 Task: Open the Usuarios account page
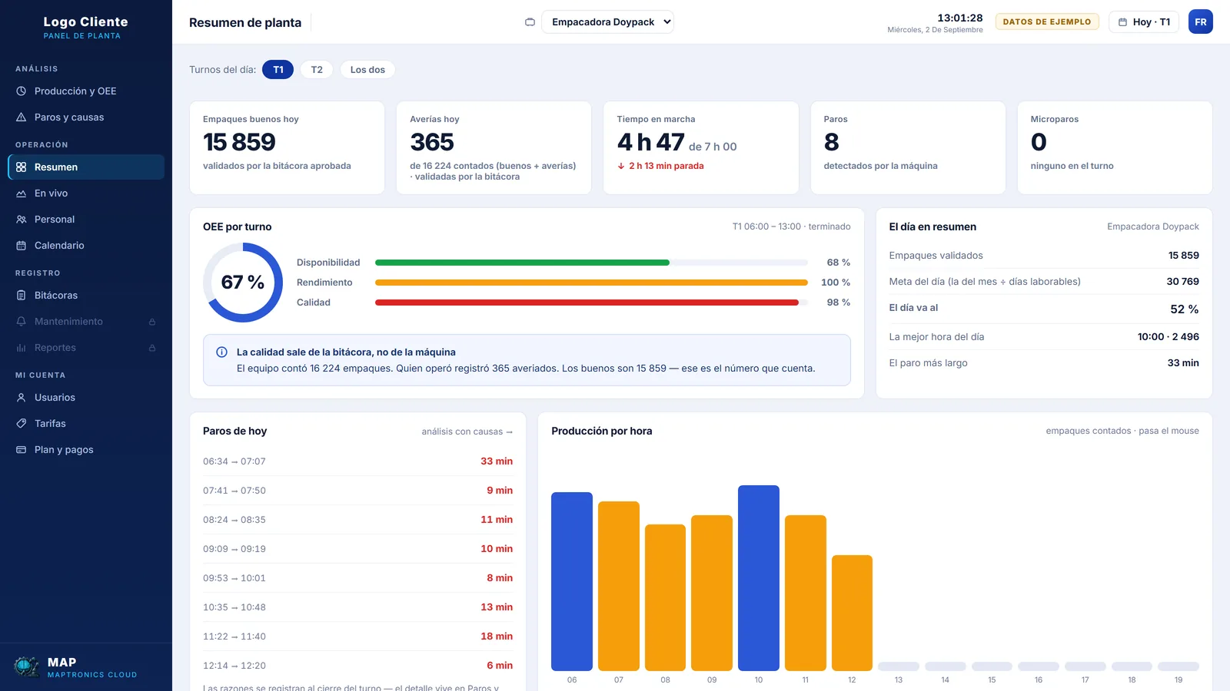point(86,398)
